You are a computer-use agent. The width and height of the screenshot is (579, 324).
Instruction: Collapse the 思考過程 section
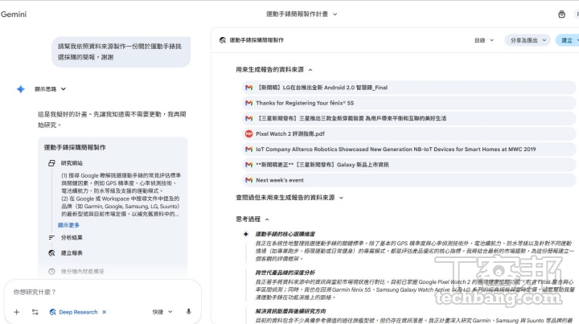267,219
